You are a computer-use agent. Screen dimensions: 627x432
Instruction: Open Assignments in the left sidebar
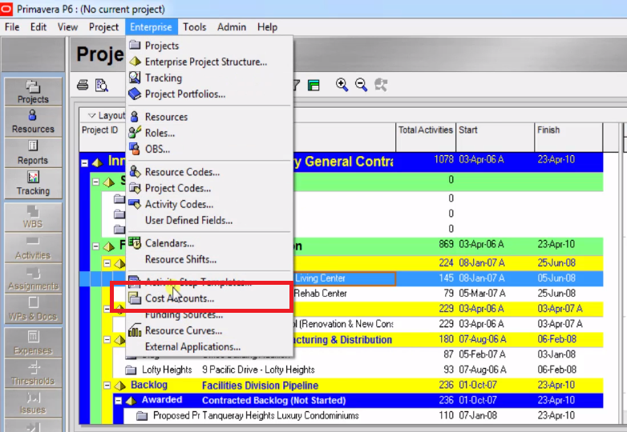coord(33,278)
